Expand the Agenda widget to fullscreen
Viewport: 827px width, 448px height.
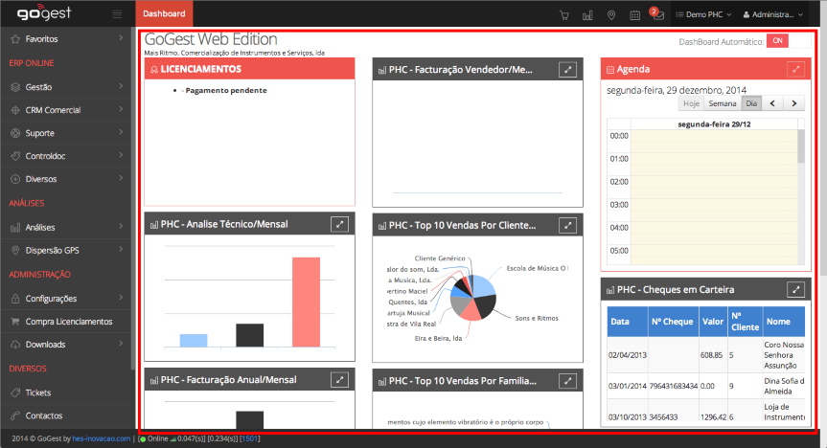pos(796,69)
